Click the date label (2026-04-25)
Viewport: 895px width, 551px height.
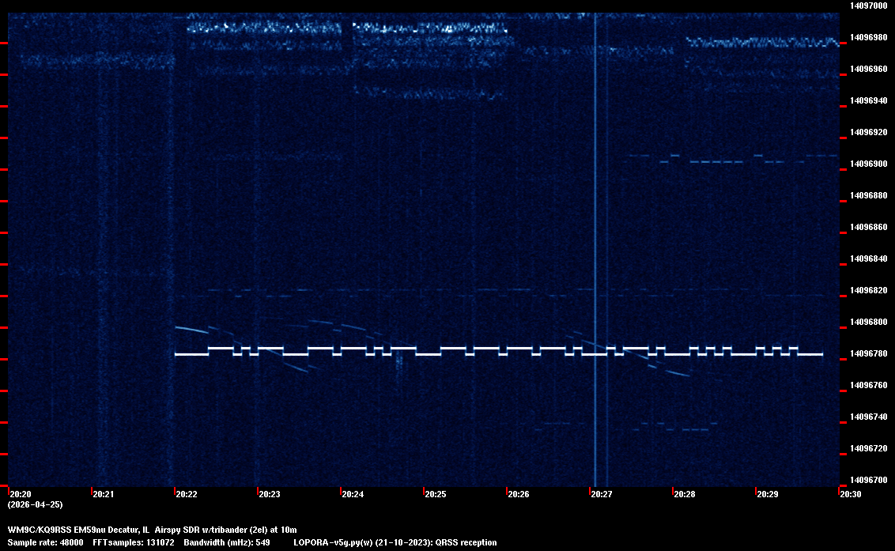[x=35, y=504]
